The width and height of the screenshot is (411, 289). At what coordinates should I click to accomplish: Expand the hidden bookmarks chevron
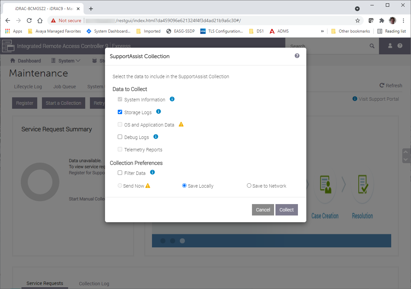322,31
